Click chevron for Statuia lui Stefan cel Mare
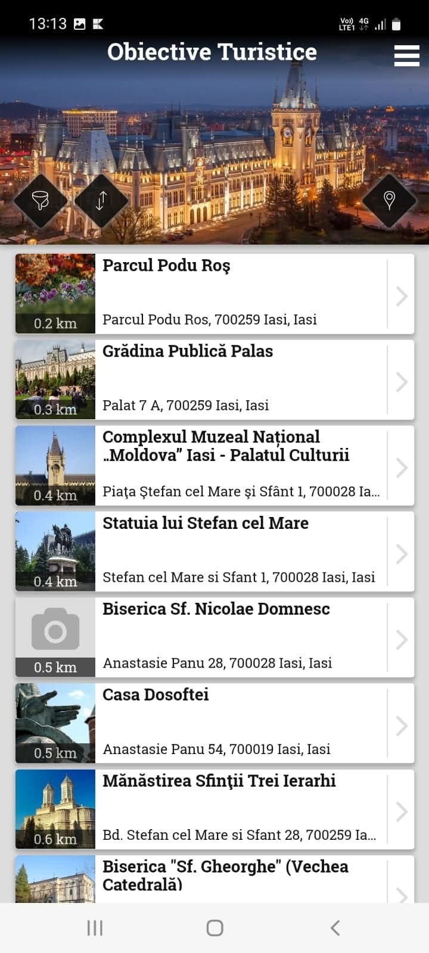429x953 pixels. pos(402,554)
